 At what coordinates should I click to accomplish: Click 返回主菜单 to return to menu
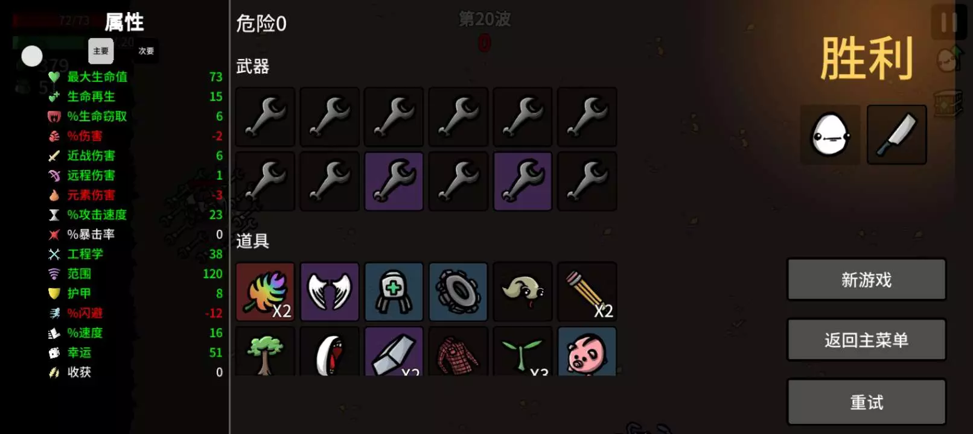tap(866, 340)
